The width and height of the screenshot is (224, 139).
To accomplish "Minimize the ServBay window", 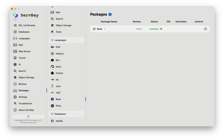I will pos(15,9).
